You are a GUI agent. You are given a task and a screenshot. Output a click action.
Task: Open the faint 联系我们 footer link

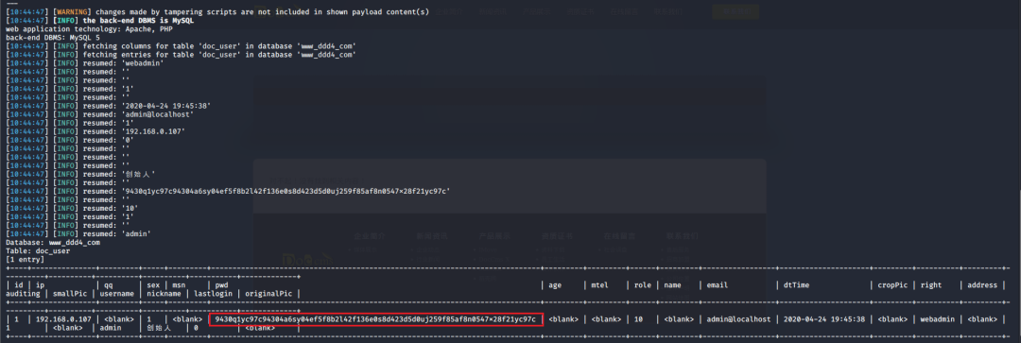tap(682, 235)
